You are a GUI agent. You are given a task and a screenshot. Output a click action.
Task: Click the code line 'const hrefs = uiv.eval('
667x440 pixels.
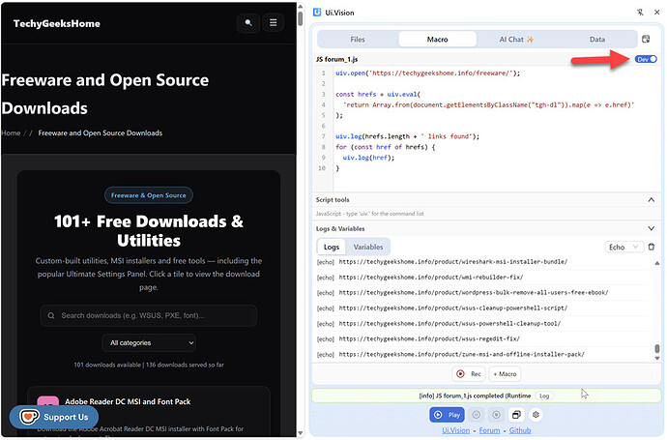tap(378, 95)
